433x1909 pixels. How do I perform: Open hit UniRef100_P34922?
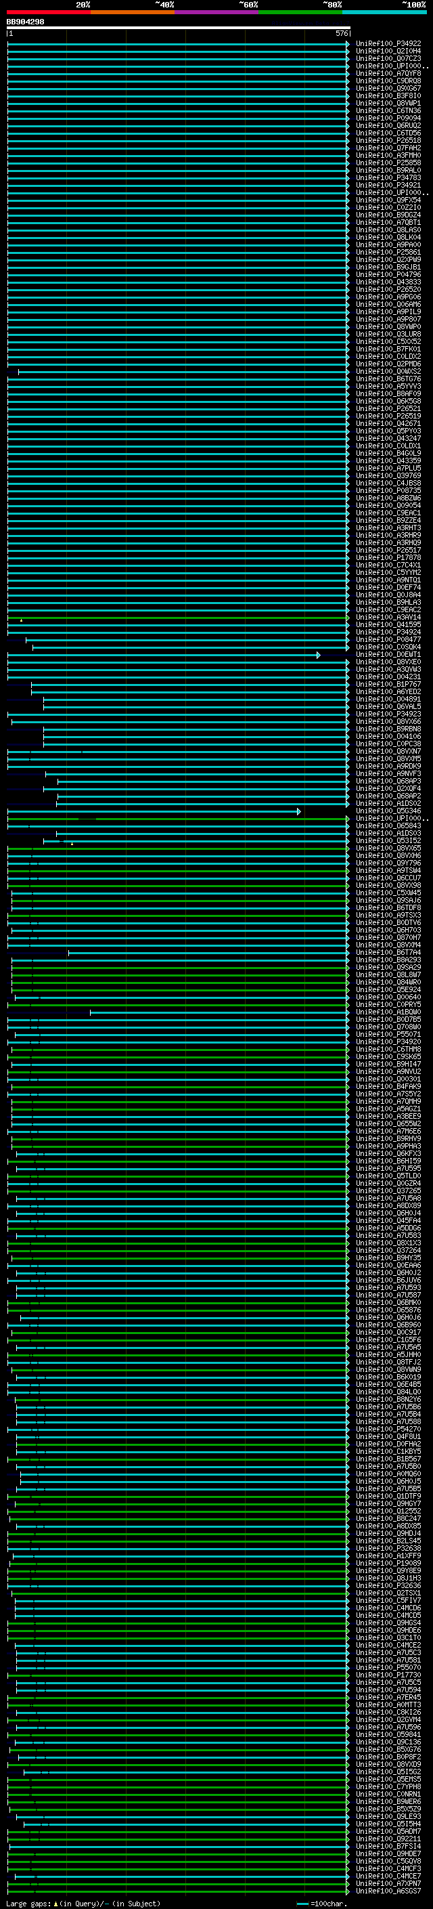[x=388, y=44]
